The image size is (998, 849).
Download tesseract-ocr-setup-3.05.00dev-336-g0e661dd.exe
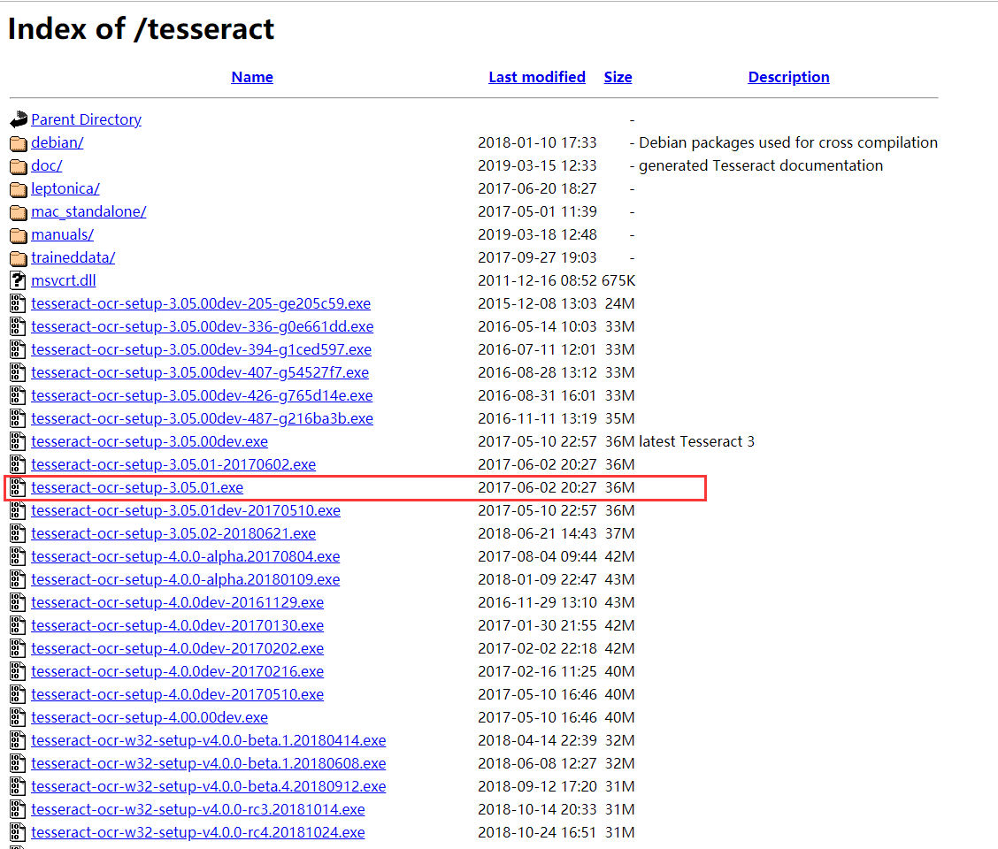pos(203,326)
